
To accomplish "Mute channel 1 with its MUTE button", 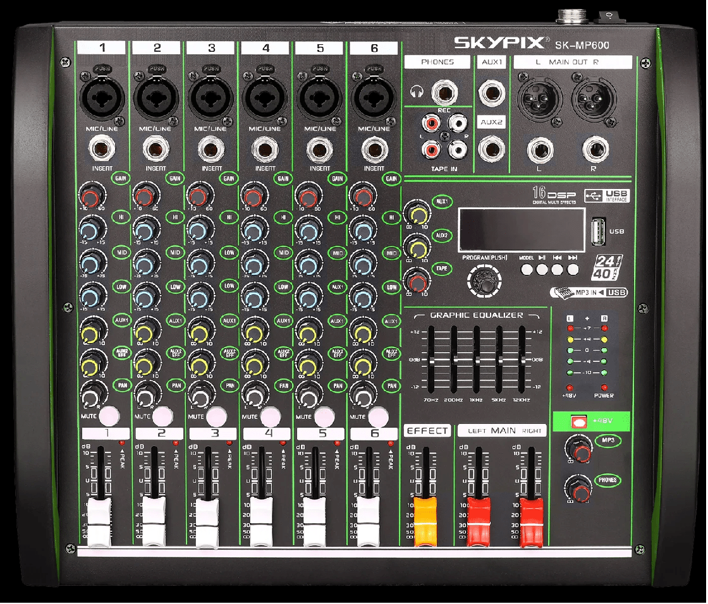I will click(109, 415).
